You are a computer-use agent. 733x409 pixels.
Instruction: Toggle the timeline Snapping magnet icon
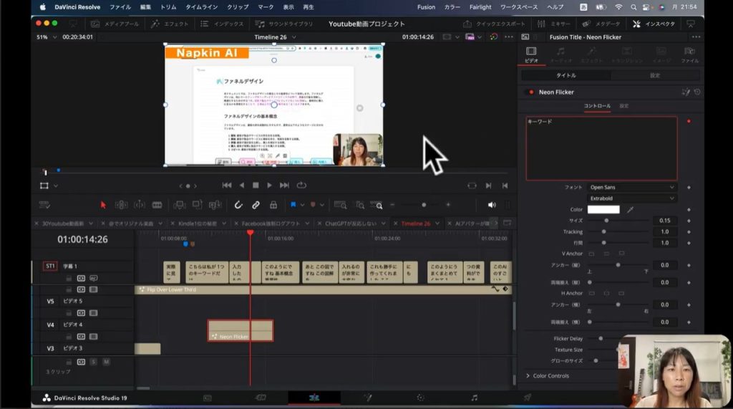click(238, 205)
